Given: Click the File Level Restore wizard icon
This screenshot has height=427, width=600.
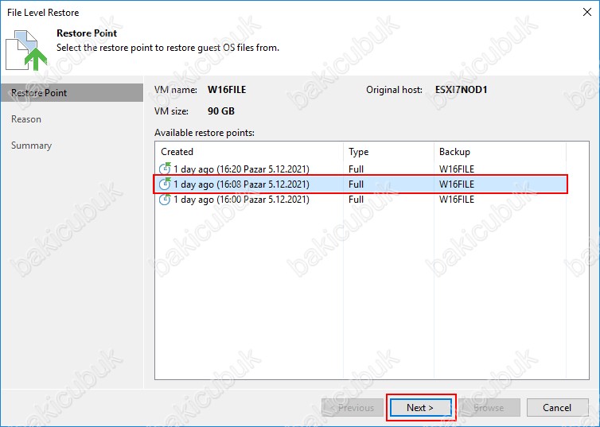Looking at the screenshot, I should coord(26,50).
